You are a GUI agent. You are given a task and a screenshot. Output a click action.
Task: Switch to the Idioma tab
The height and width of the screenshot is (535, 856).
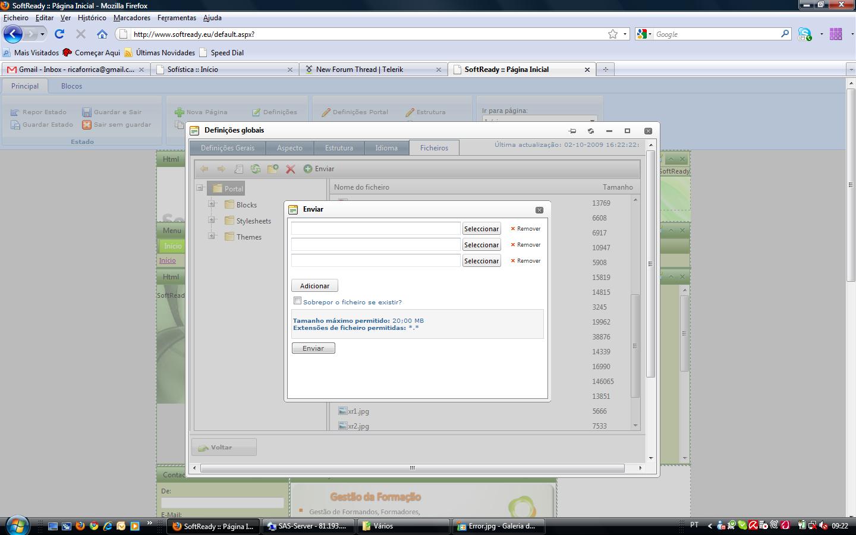coord(386,148)
